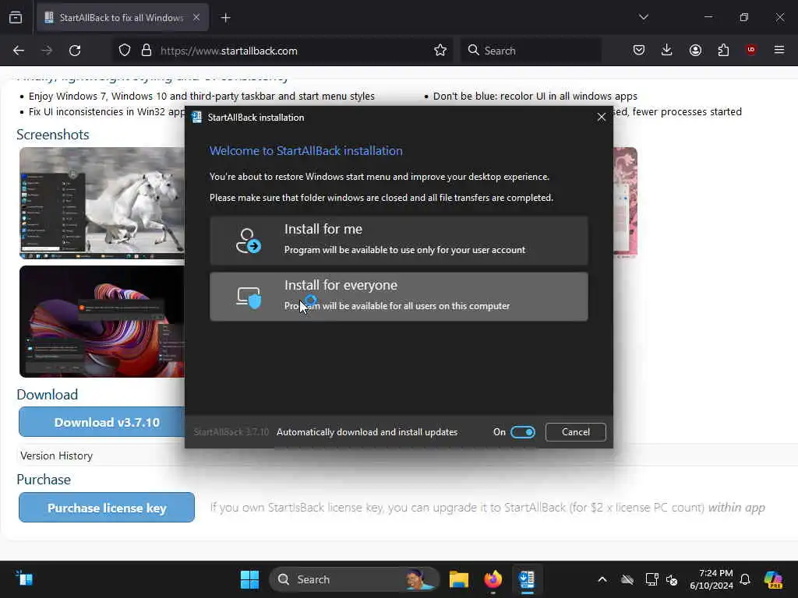The height and width of the screenshot is (598, 798).
Task: Open widgets icon on taskbar left
Action: 24,579
